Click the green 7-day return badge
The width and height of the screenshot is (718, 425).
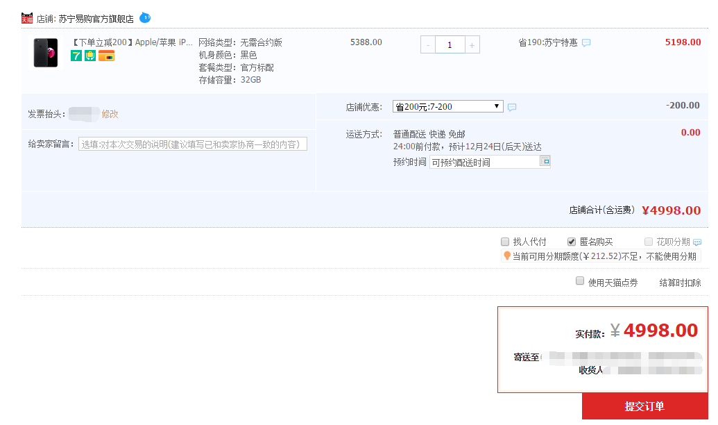[x=76, y=56]
